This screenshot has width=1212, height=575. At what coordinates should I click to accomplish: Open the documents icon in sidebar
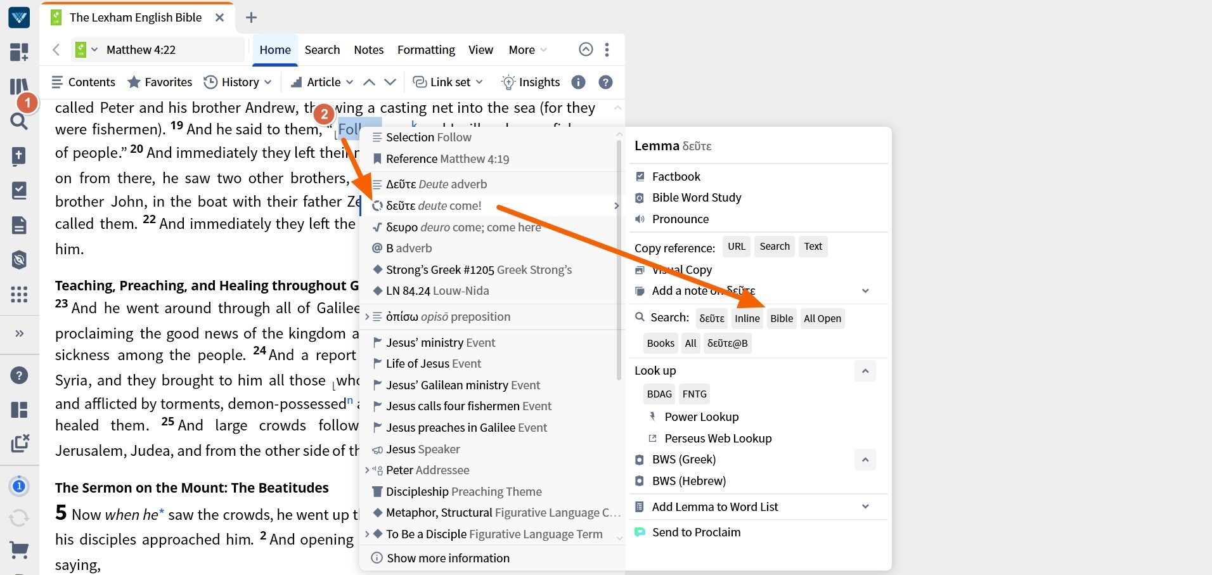point(19,225)
